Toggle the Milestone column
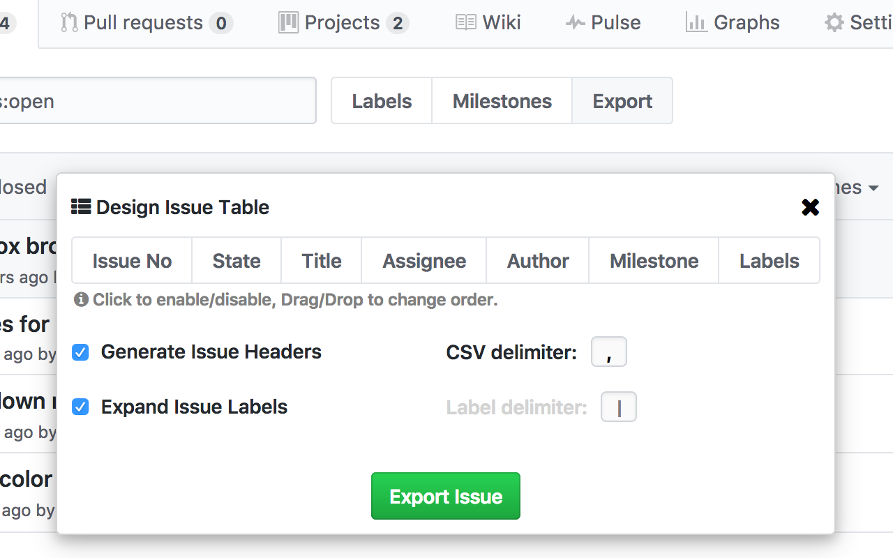893x558 pixels. 654,261
